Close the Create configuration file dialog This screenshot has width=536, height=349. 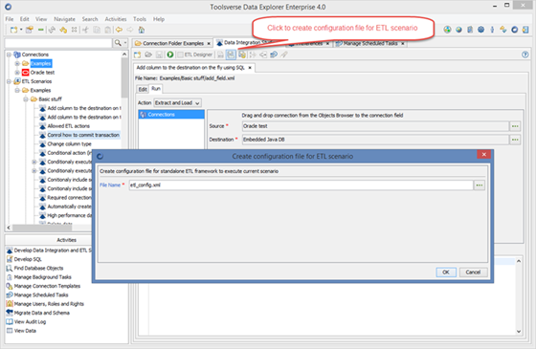(483, 155)
